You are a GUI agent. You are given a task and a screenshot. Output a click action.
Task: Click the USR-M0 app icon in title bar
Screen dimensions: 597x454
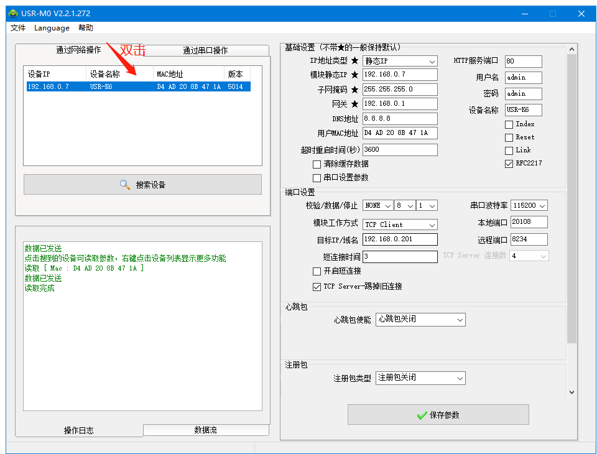click(x=13, y=14)
